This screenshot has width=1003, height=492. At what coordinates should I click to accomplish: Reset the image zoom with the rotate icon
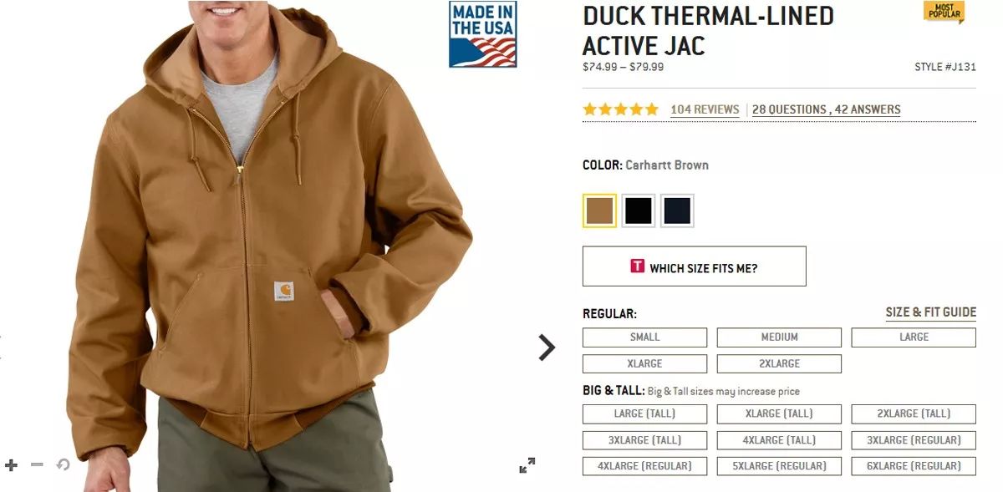tap(63, 464)
